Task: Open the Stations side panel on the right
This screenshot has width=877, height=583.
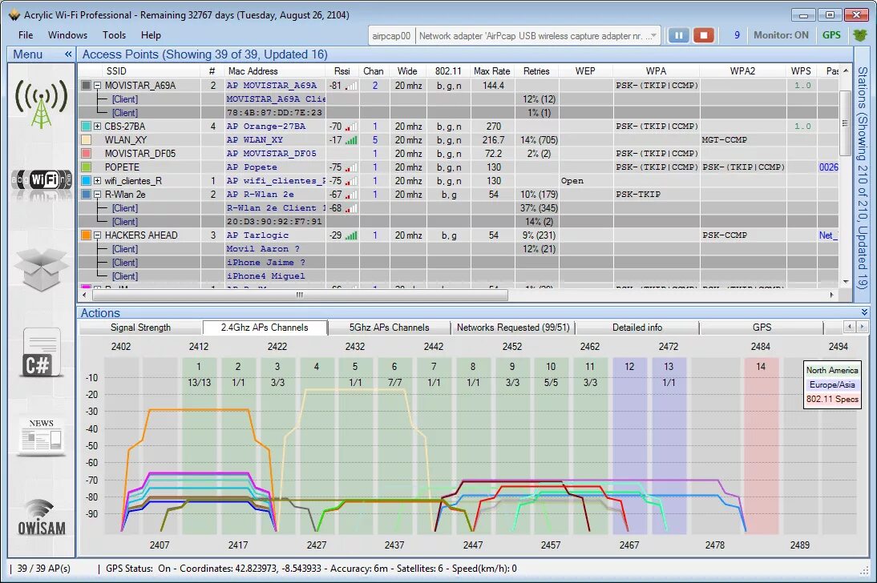Action: (x=863, y=178)
